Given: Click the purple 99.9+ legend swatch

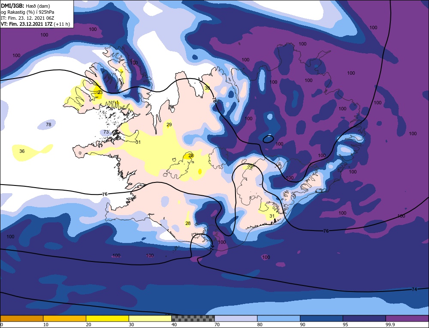Looking at the screenshot, I should 407,318.
